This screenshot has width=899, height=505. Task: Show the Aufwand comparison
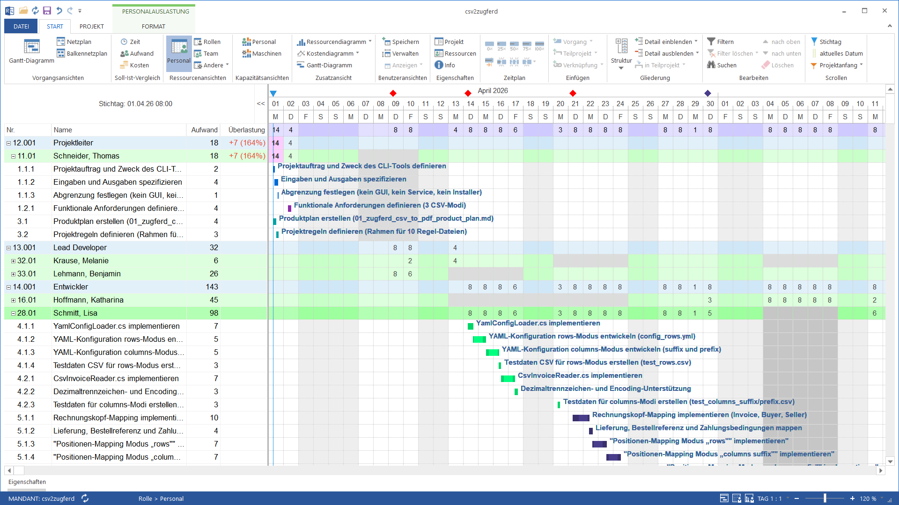click(137, 53)
